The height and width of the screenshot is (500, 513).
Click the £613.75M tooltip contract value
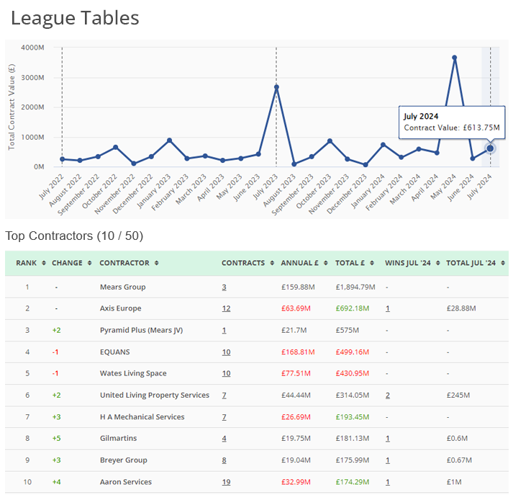[481, 128]
